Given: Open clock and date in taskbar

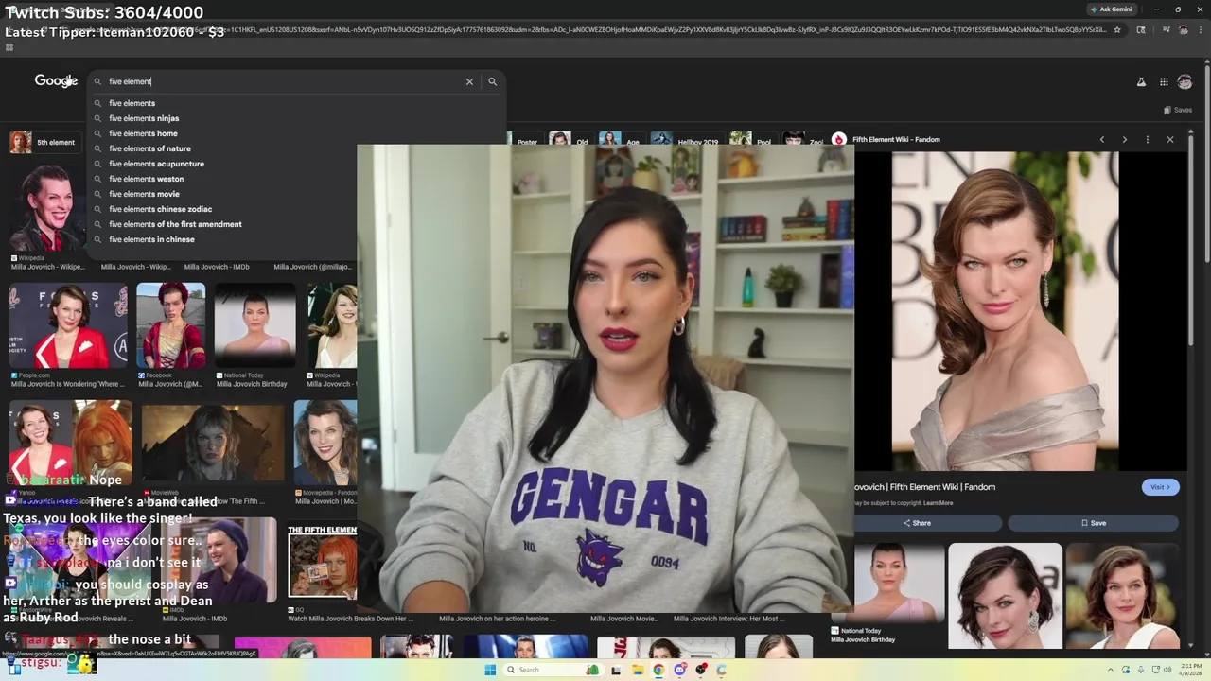Looking at the screenshot, I should click(x=1190, y=670).
